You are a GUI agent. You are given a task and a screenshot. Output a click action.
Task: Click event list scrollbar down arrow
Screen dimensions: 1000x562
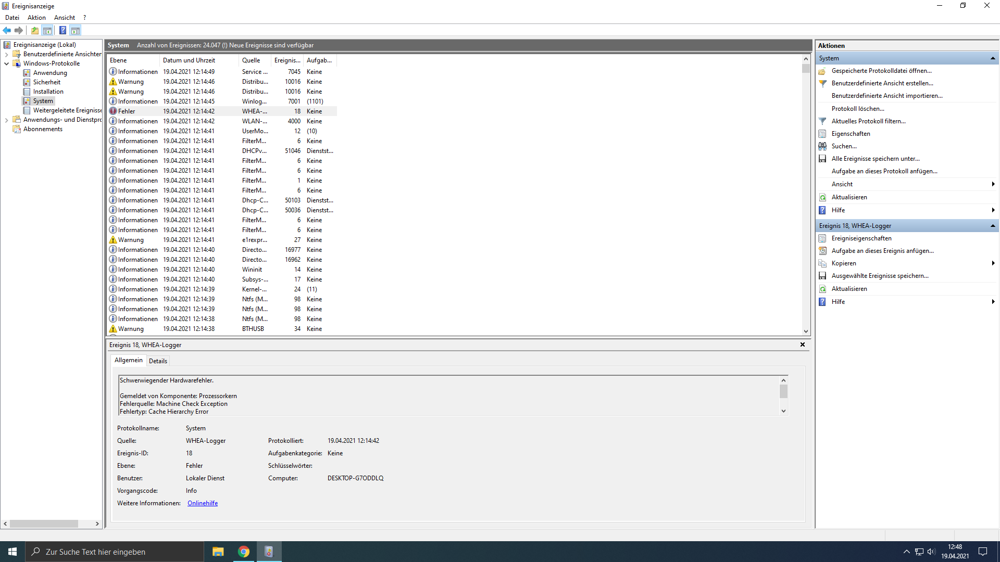(x=806, y=331)
